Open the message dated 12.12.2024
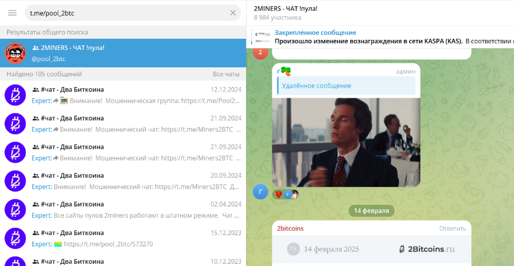The width and height of the screenshot is (514, 266). point(123,95)
